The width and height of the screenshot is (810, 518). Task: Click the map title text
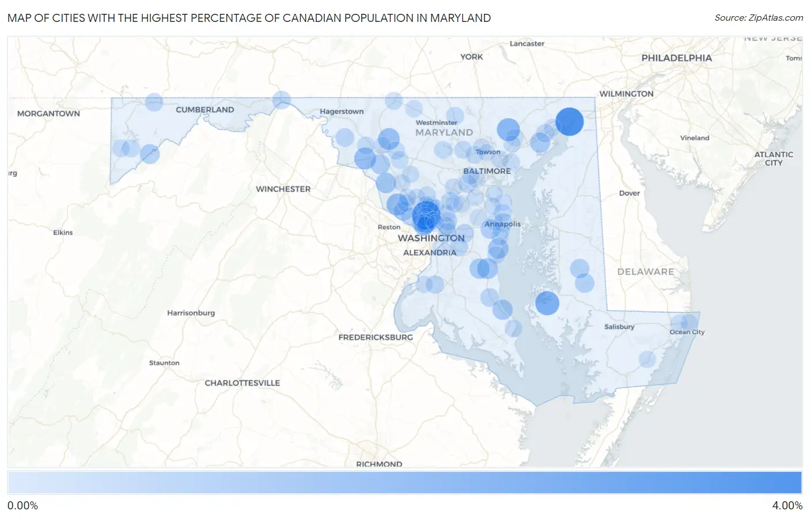pos(249,18)
